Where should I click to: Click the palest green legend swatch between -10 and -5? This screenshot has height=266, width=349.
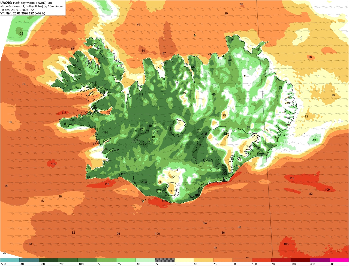point(145,260)
